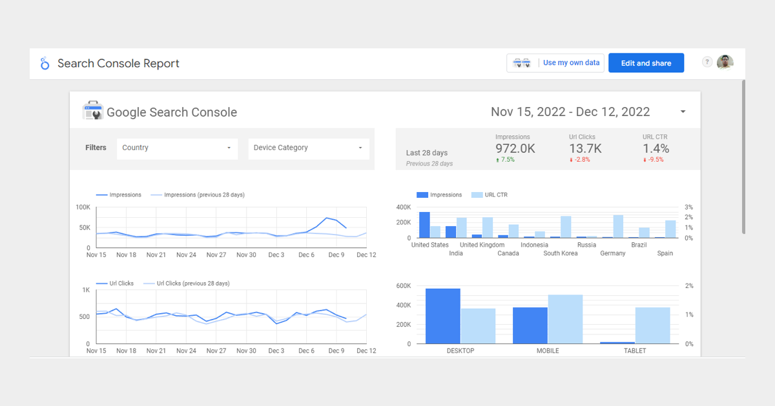
Task: Click the Spain axis label
Action: [665, 253]
